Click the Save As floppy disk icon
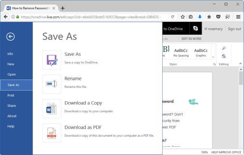Image resolution: width=244 pixels, height=155 pixels. pos(52,60)
